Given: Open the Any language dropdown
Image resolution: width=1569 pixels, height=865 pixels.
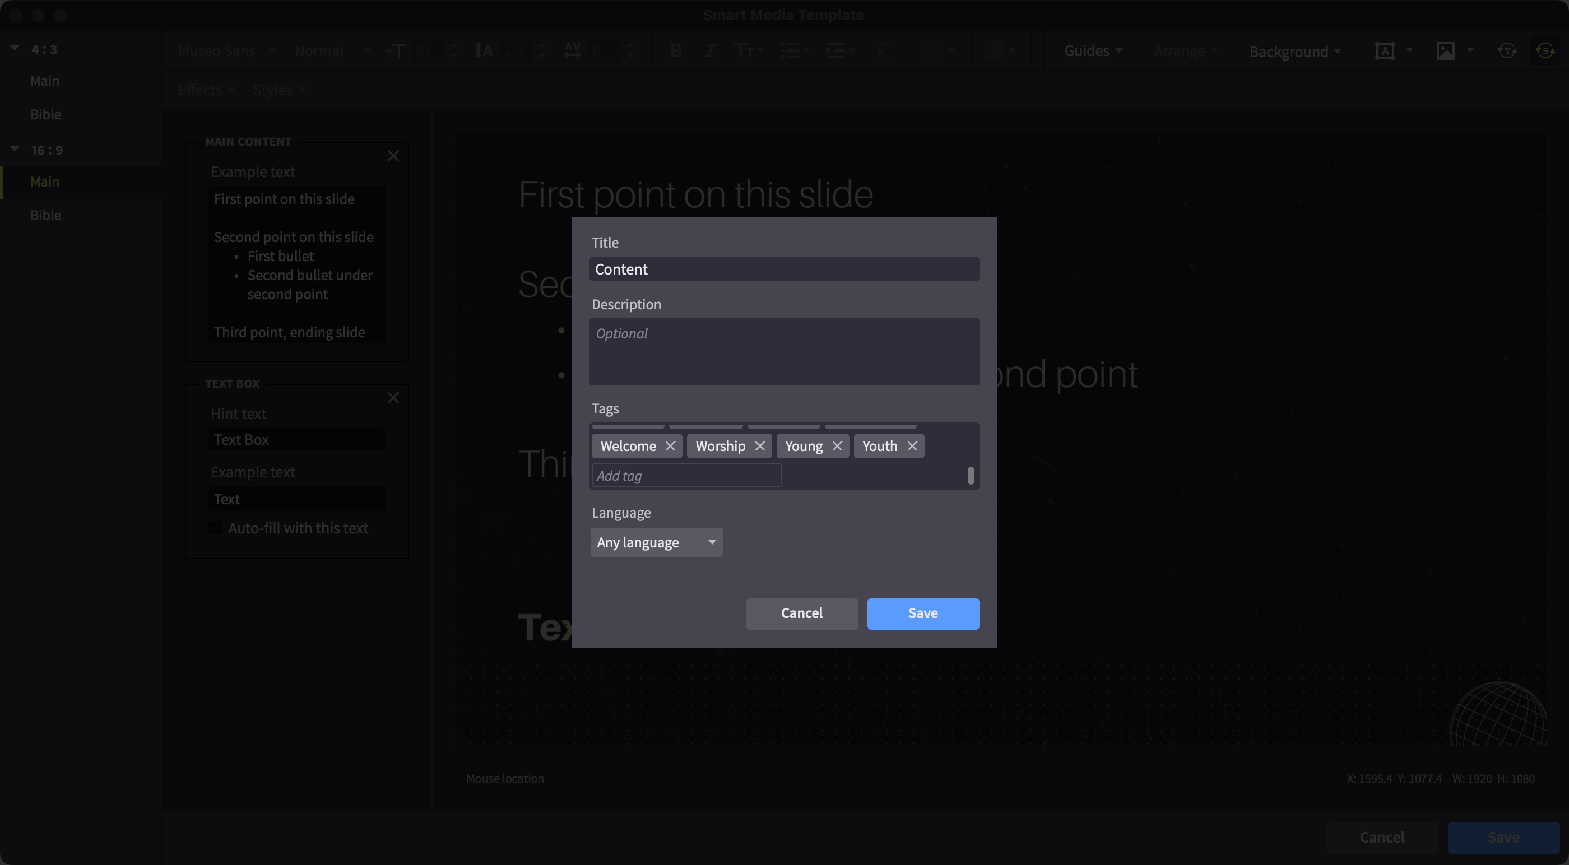Looking at the screenshot, I should coord(656,542).
